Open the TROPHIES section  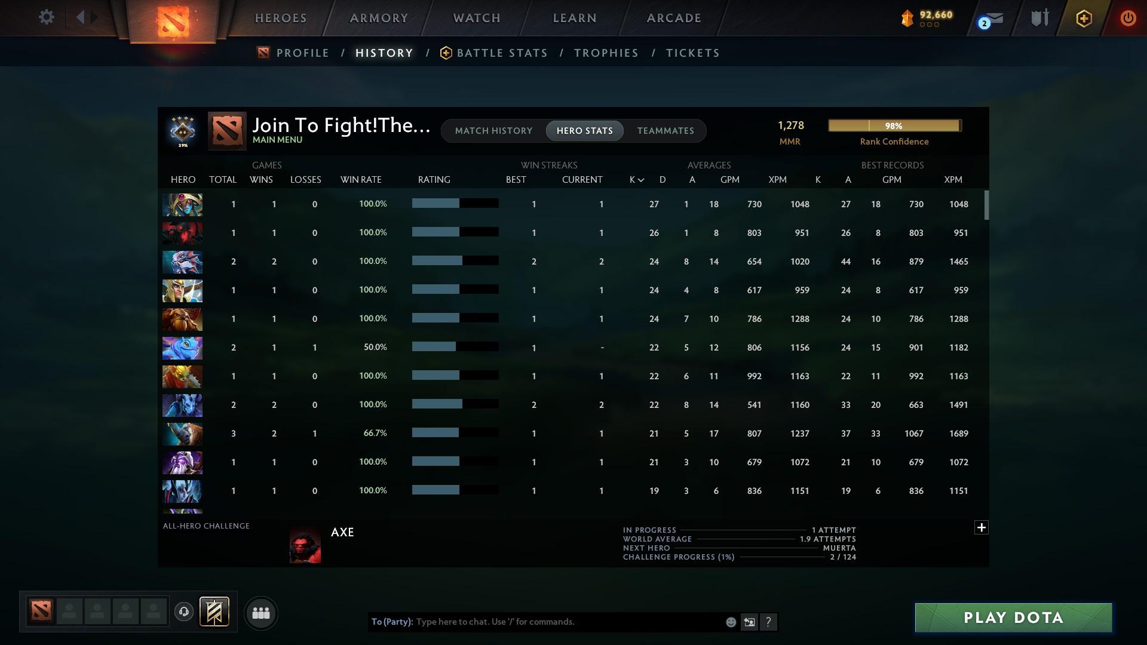pyautogui.click(x=606, y=53)
